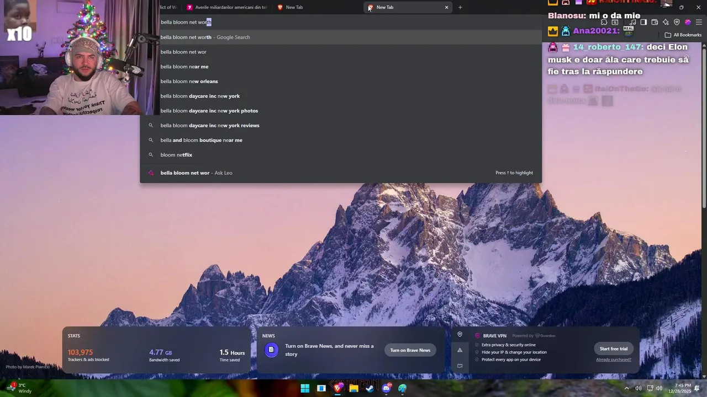Click Turn on Brave News button

[410, 350]
